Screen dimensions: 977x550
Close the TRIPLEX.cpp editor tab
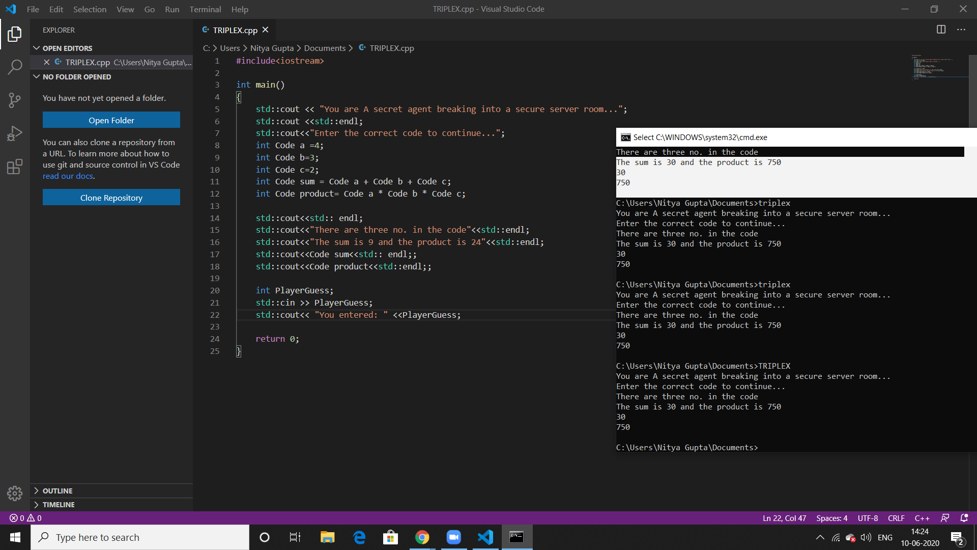[x=265, y=30]
